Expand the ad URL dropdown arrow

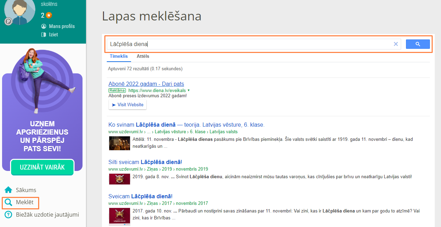pos(189,90)
